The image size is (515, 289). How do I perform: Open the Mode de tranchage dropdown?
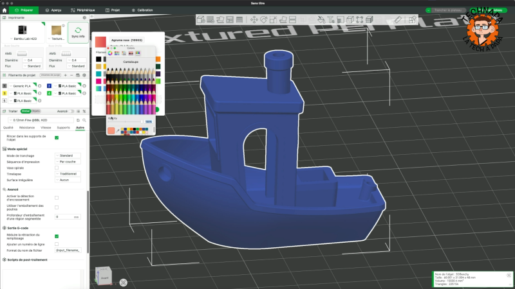pyautogui.click(x=68, y=155)
